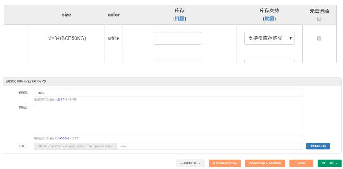The image size is (343, 169).
Task: Open the green 发布 dropdown button
Action: coord(329,163)
